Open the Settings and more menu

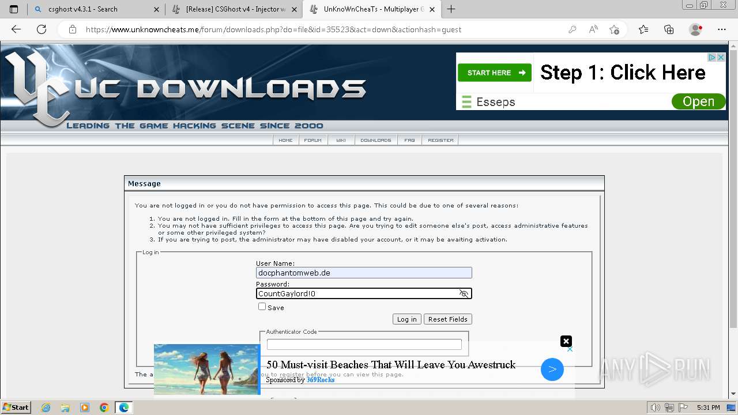coord(722,29)
